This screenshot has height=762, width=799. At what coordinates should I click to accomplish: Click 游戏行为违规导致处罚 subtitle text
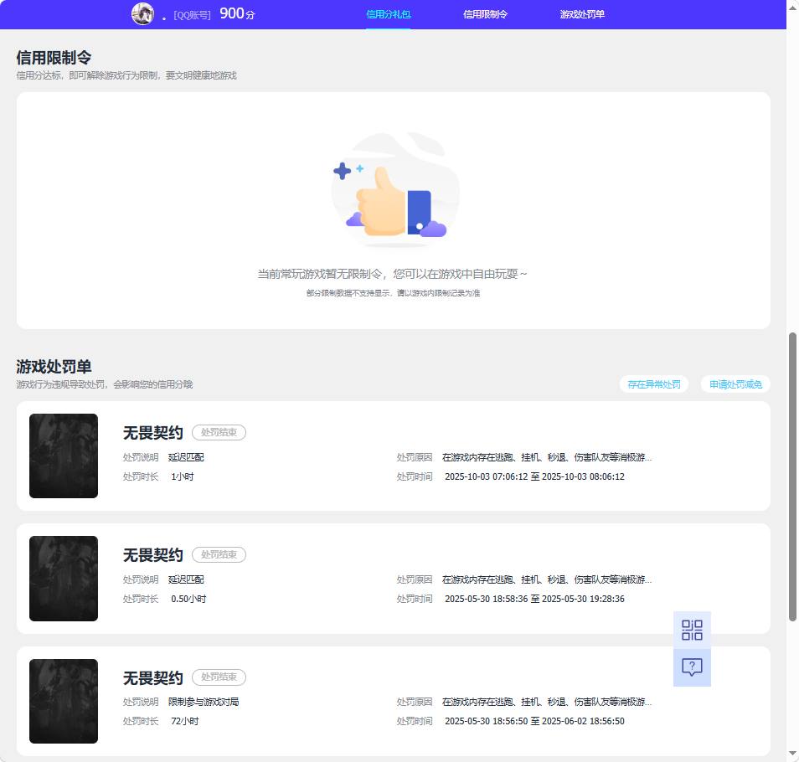105,384
